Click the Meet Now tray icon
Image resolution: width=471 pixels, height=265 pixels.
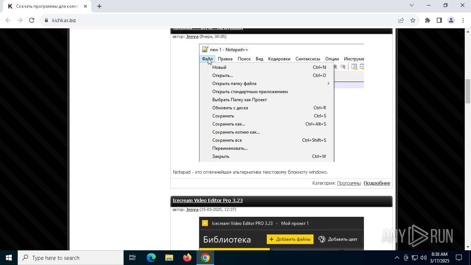click(x=406, y=258)
